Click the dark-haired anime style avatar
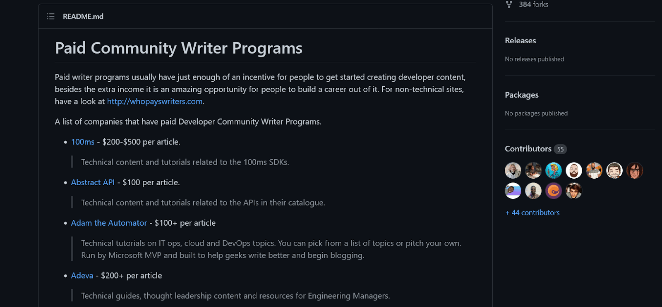The height and width of the screenshot is (307, 662). coord(635,170)
